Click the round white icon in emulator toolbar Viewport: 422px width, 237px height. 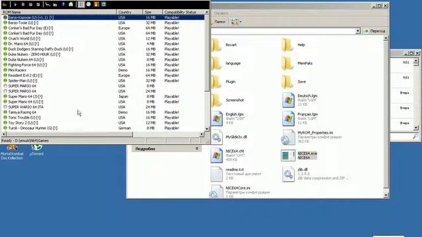pyautogui.click(x=88, y=5)
